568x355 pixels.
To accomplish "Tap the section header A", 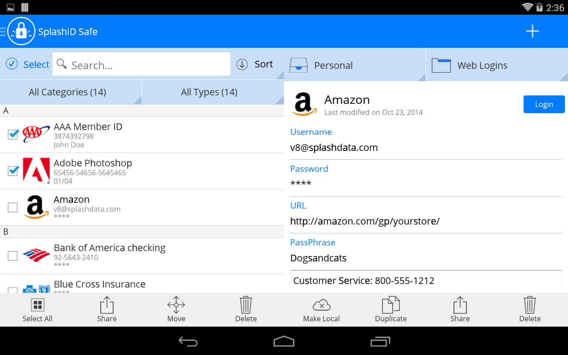I will coord(142,110).
